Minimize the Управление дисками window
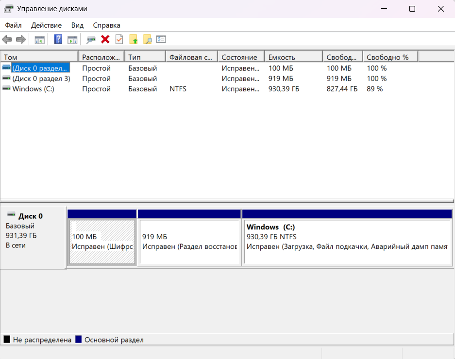Image resolution: width=455 pixels, height=359 pixels. pos(384,9)
